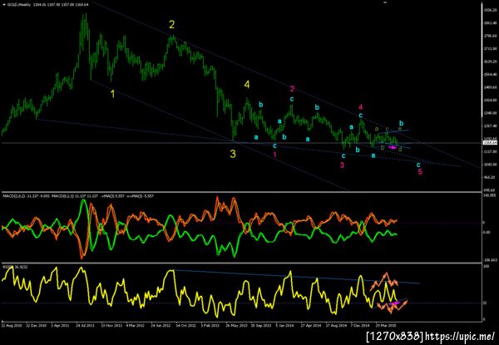
Task: Click the 1564.40 price axis label
Action: coord(490,75)
